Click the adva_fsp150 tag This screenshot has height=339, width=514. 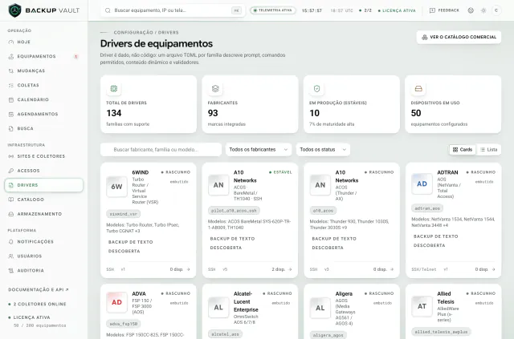124,324
